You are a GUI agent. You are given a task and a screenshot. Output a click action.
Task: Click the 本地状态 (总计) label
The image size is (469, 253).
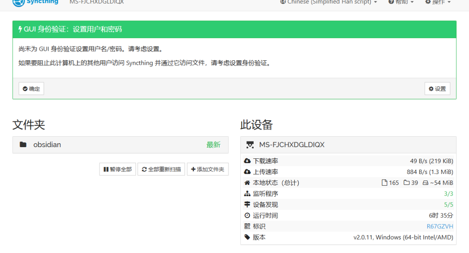pos(276,183)
